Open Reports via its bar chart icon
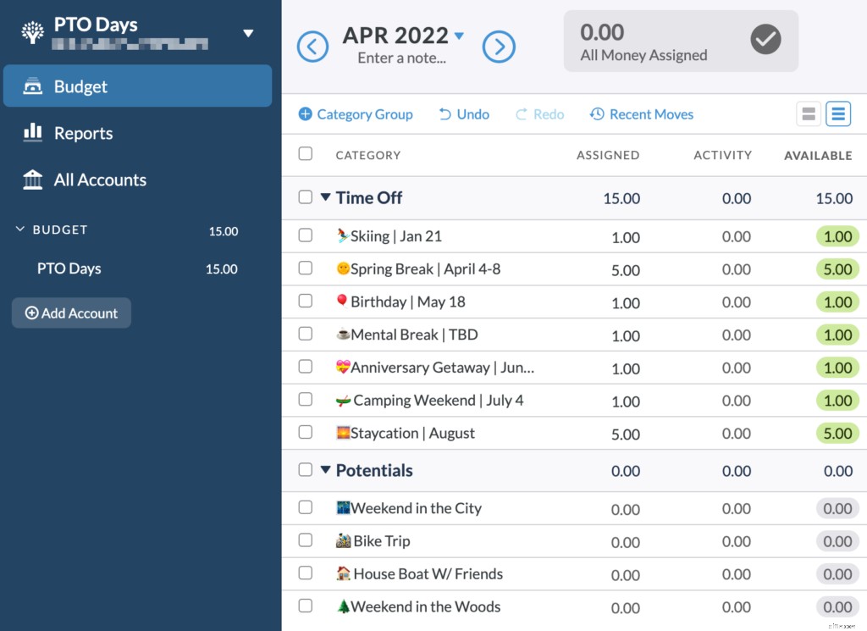Screen dimensions: 867x631 [34, 132]
